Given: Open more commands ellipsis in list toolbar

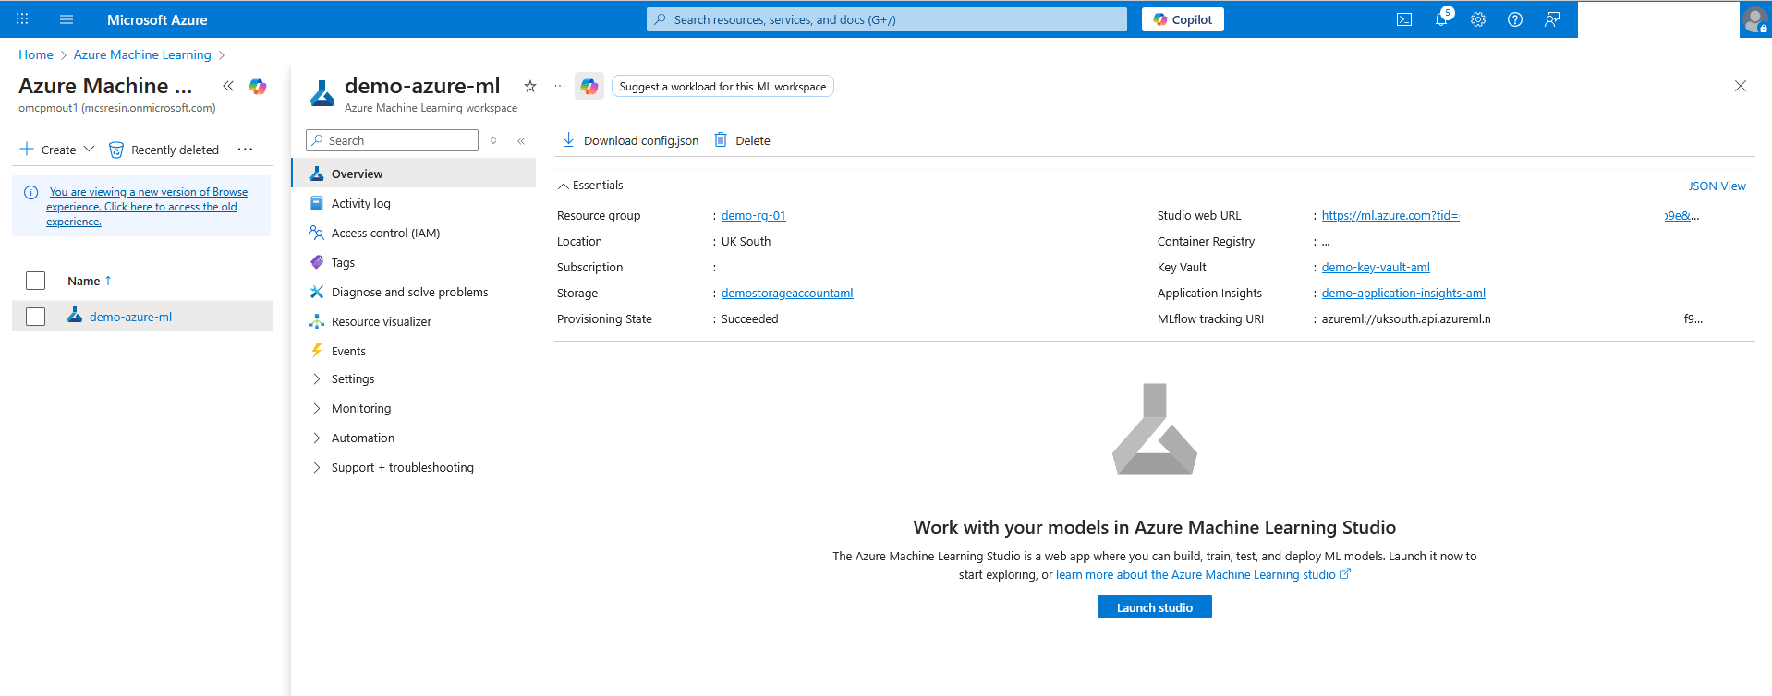Looking at the screenshot, I should [245, 150].
